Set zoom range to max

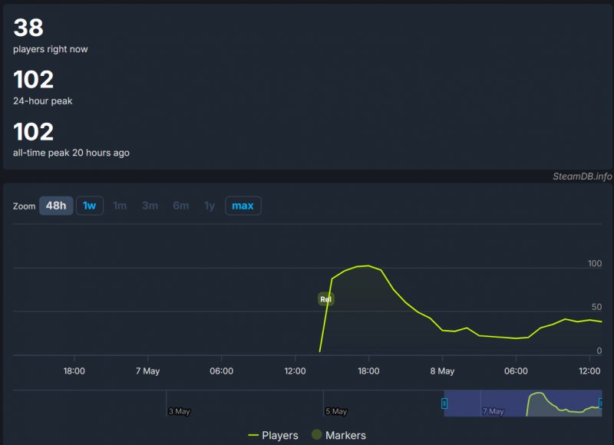point(243,206)
